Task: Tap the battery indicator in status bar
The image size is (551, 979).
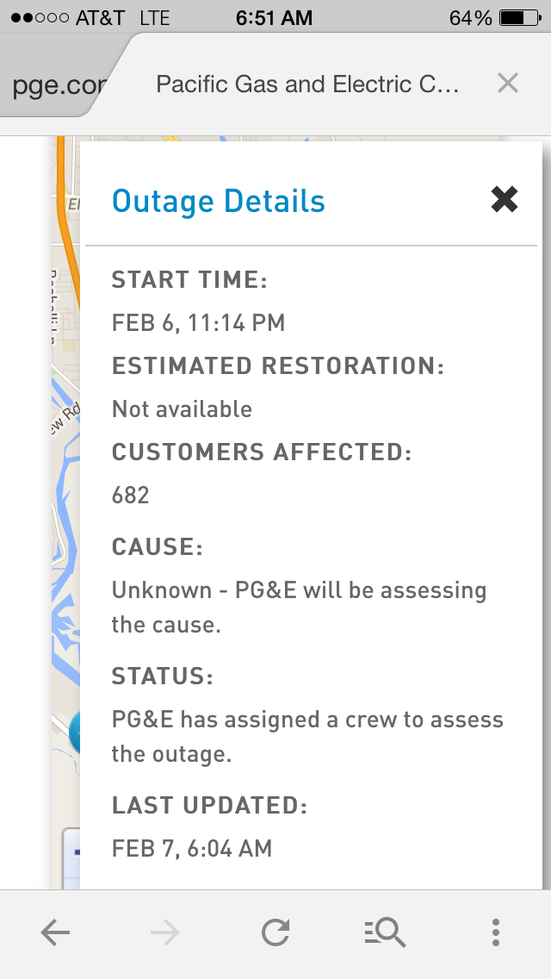Action: tap(520, 17)
